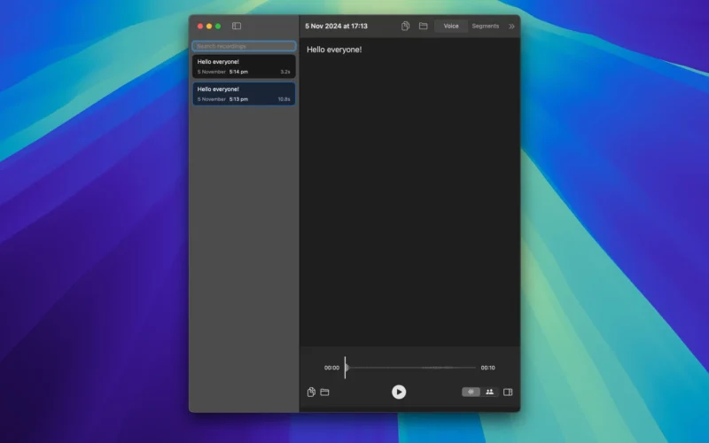
Task: Click the copy transcript icon in top toolbar
Action: click(x=406, y=27)
